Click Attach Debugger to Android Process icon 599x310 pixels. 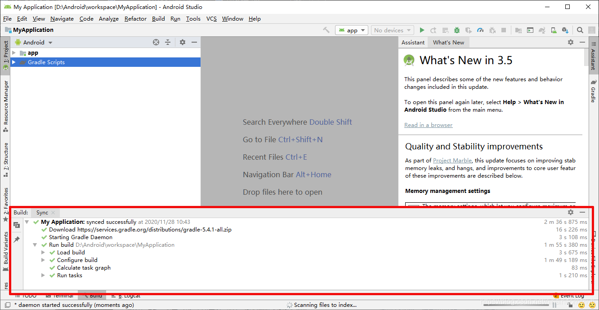pyautogui.click(x=492, y=30)
